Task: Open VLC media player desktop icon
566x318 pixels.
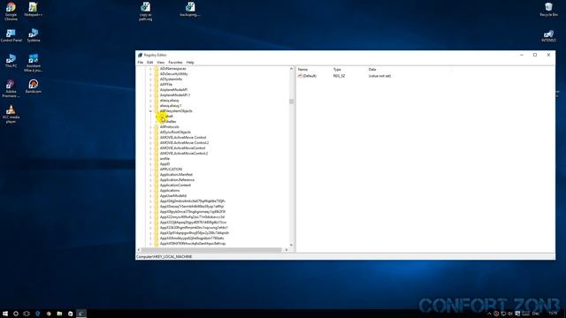Action: (11, 114)
